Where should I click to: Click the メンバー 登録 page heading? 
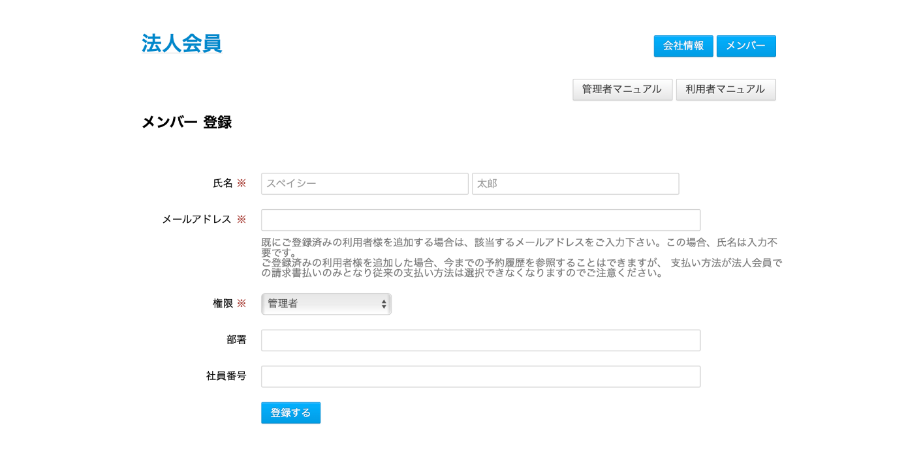pos(187,123)
